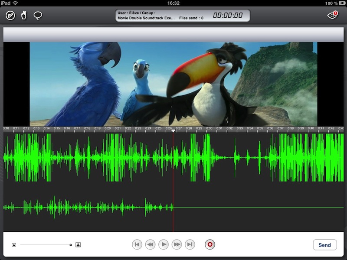Screen dimensions: 347x260
Task: Tap the battery indicator in status bar
Action: tap(343, 3)
